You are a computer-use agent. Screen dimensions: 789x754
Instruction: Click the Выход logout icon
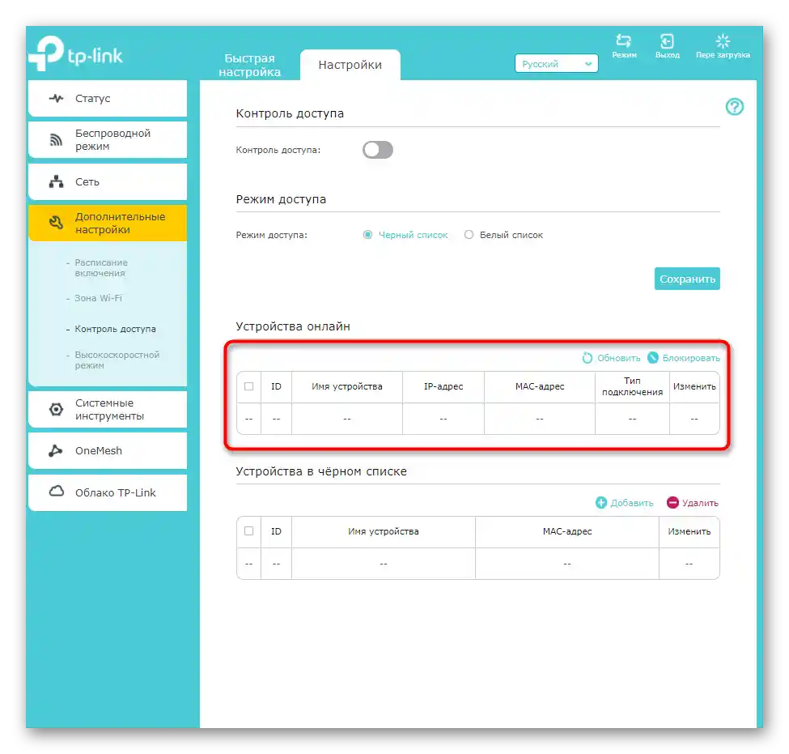(x=667, y=40)
